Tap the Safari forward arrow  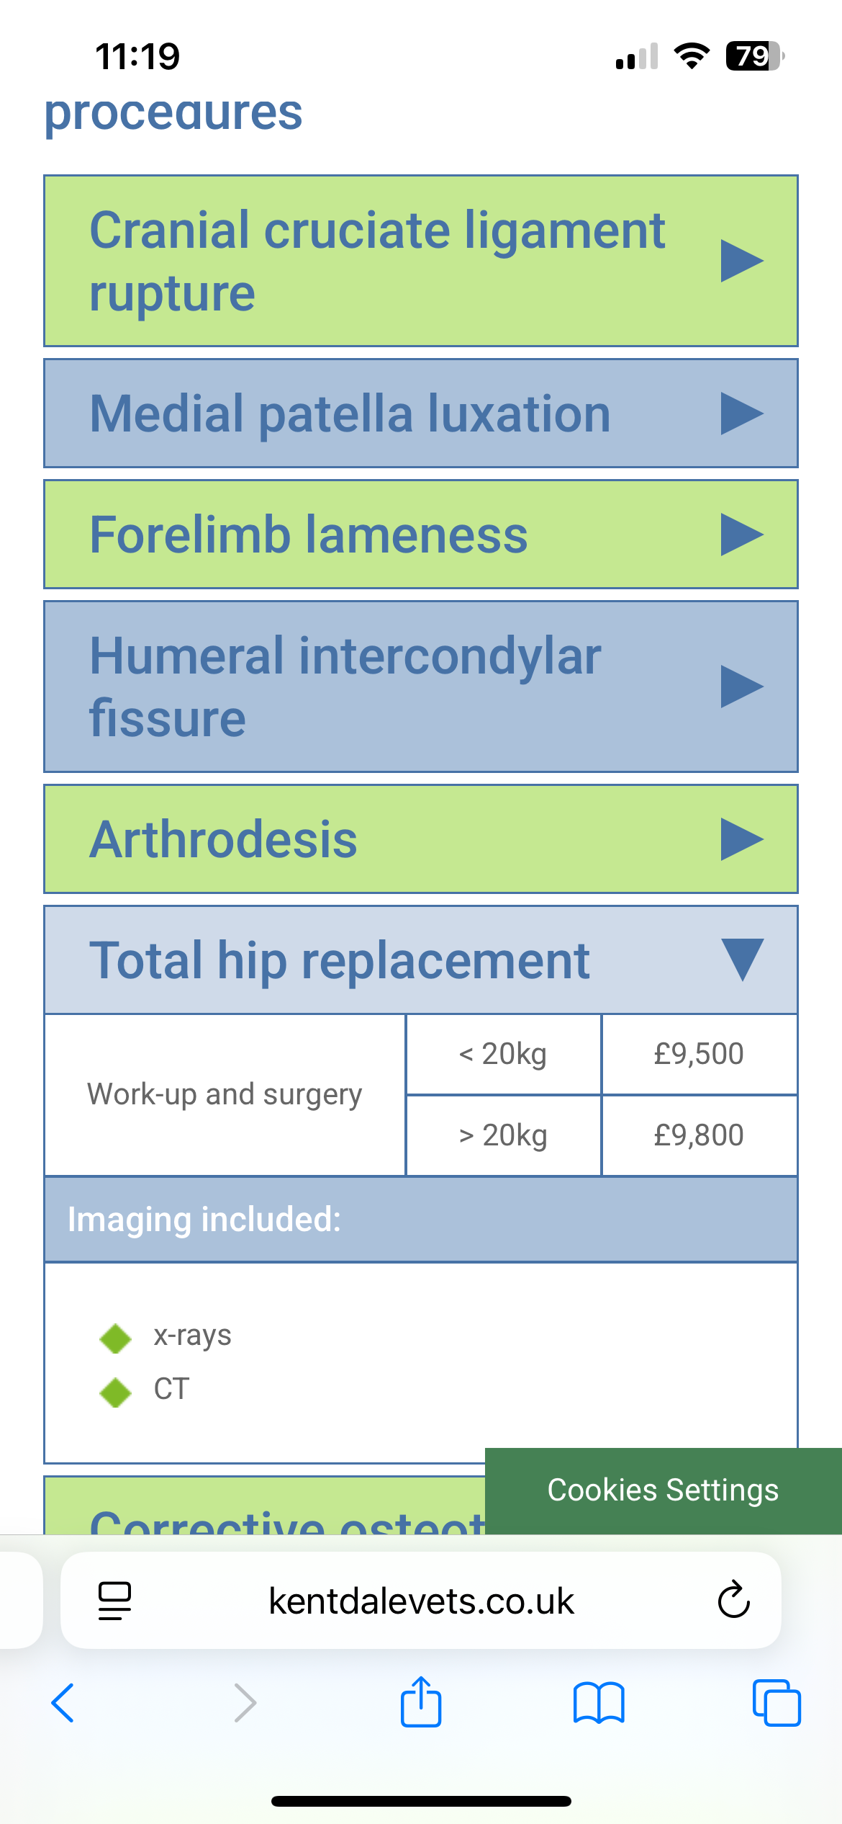pos(245,1703)
